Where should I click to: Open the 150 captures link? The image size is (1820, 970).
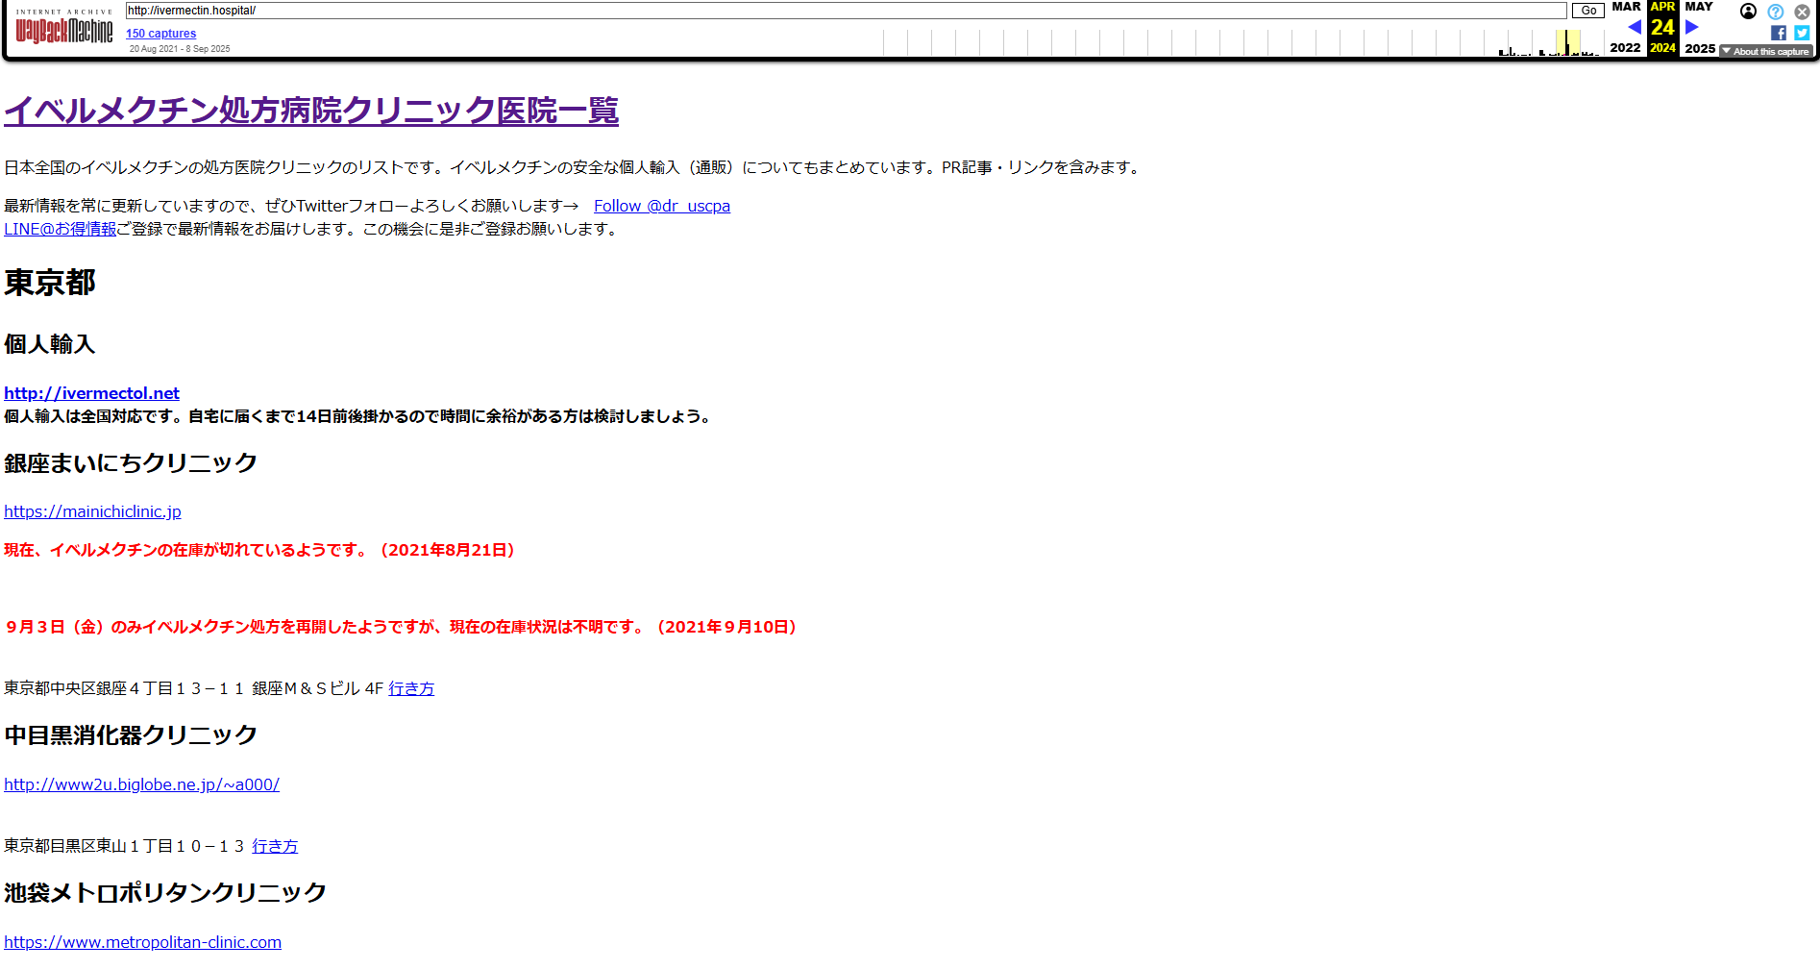pyautogui.click(x=160, y=34)
